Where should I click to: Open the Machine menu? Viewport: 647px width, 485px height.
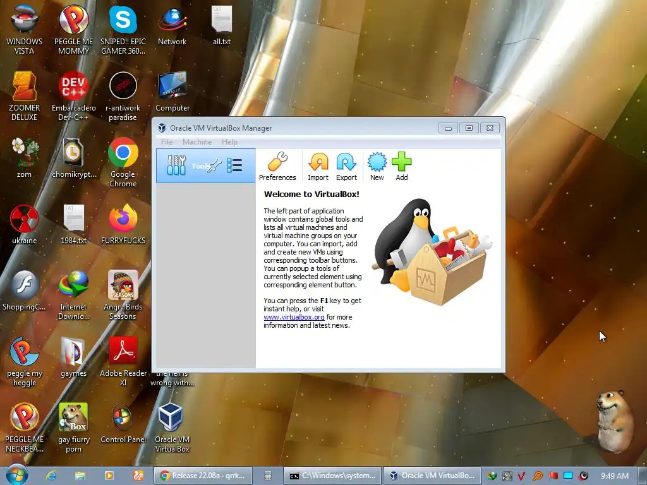click(x=197, y=142)
